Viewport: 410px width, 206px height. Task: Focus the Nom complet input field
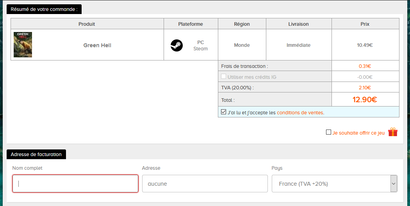75,184
